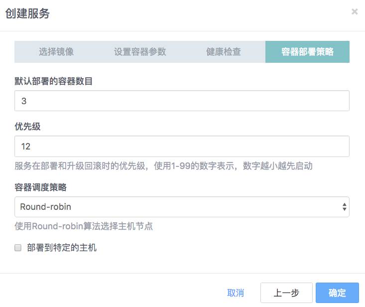This screenshot has height=307, width=365.
Task: Open the 容器调度策略 Round-robin dropdown
Action: click(x=182, y=207)
